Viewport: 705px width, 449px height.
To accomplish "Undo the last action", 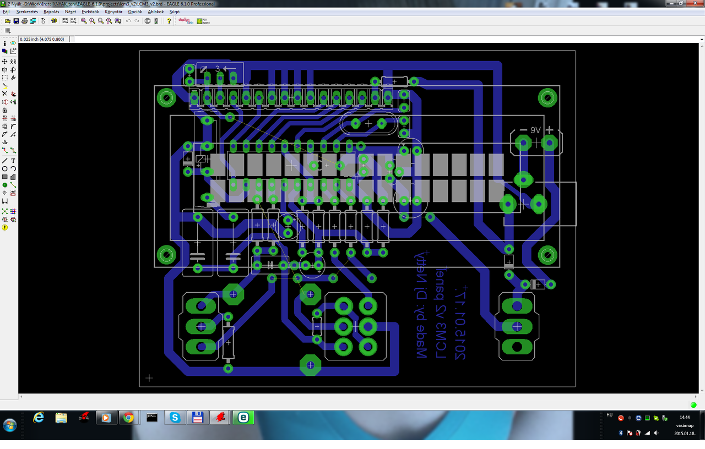I will click(x=128, y=21).
